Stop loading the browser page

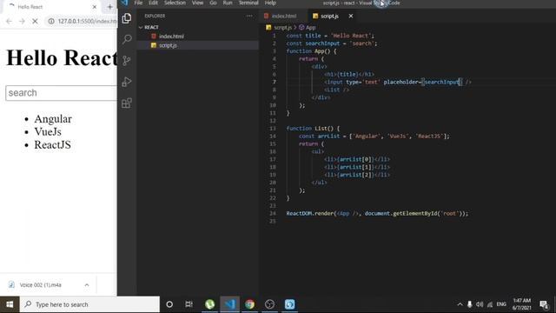pyautogui.click(x=35, y=21)
